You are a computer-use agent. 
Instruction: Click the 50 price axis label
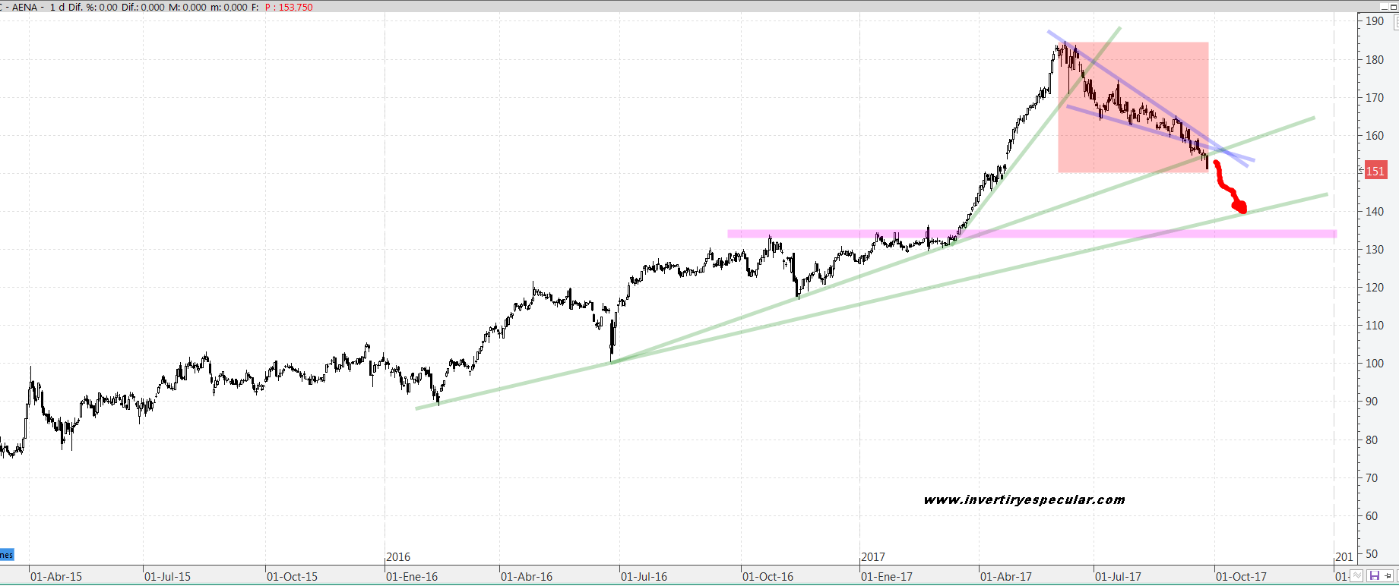click(1372, 553)
